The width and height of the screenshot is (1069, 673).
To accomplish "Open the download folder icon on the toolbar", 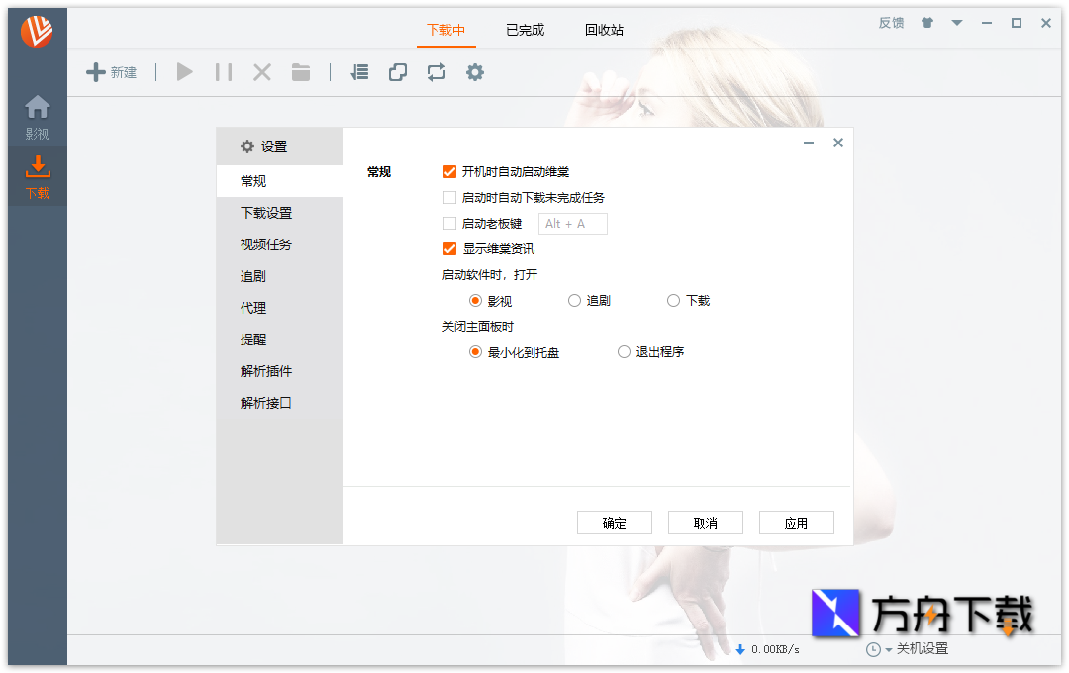I will point(300,71).
